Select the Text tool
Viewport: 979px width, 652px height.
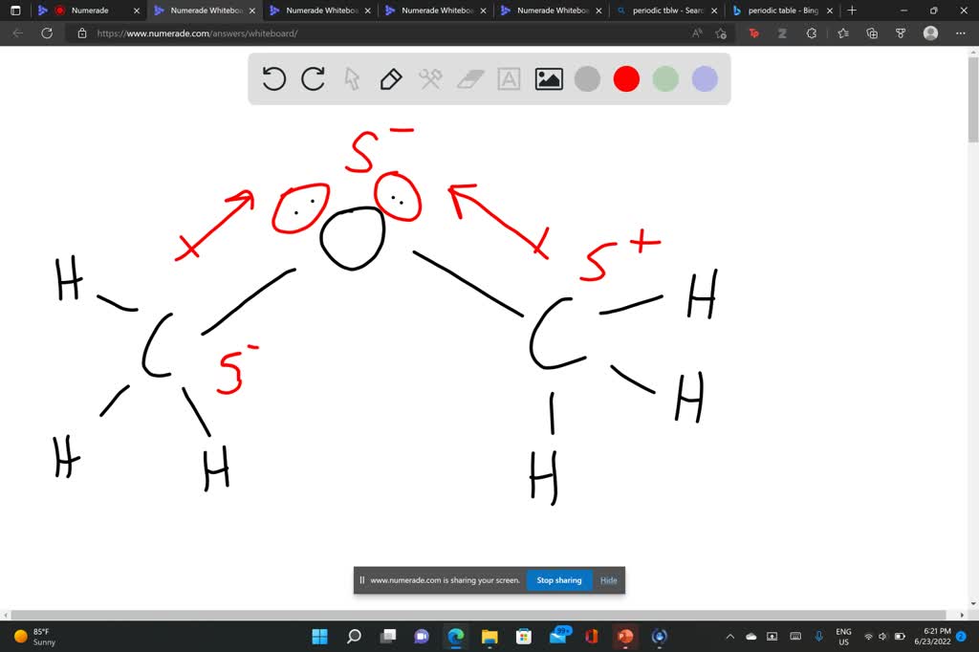(x=508, y=79)
